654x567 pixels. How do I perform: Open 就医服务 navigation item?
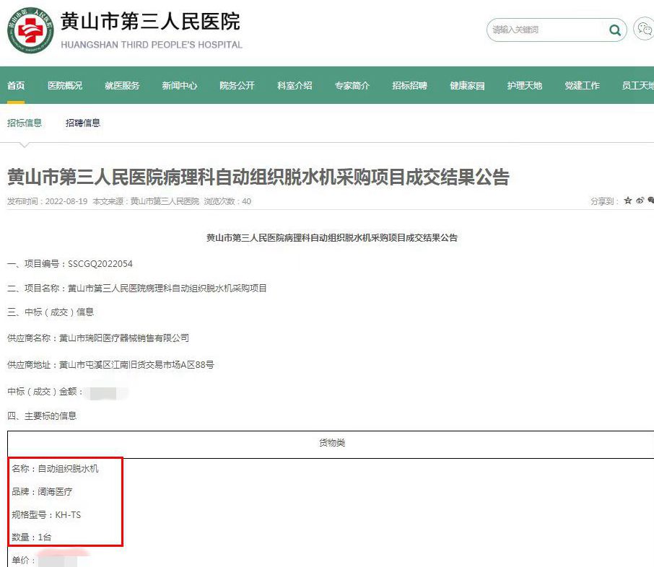click(122, 86)
